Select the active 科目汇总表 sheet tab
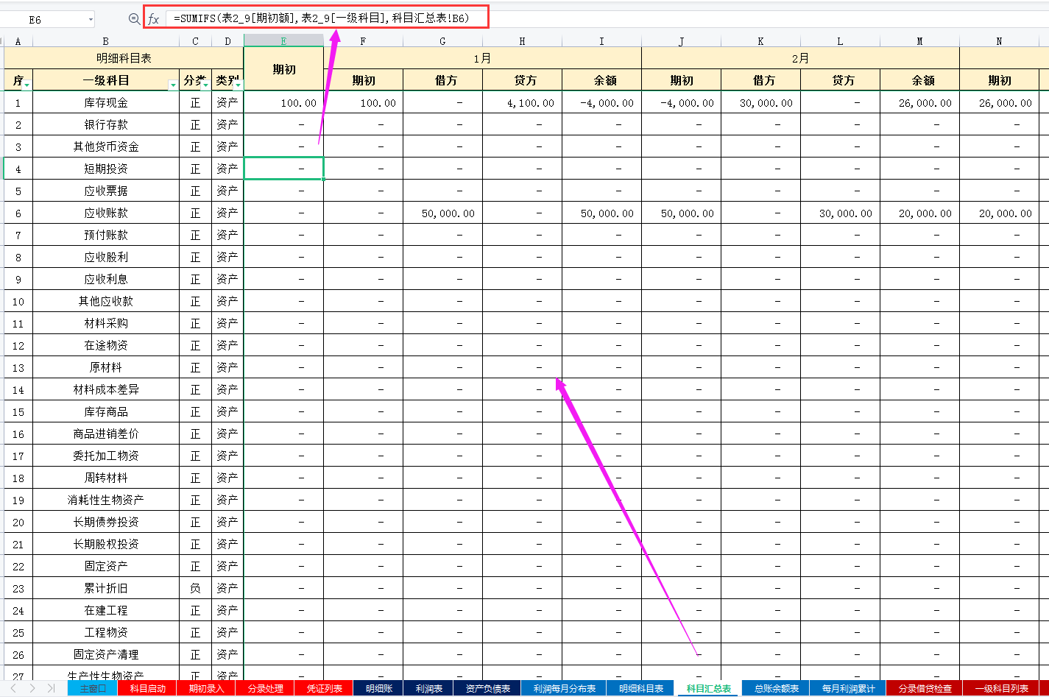 point(709,689)
